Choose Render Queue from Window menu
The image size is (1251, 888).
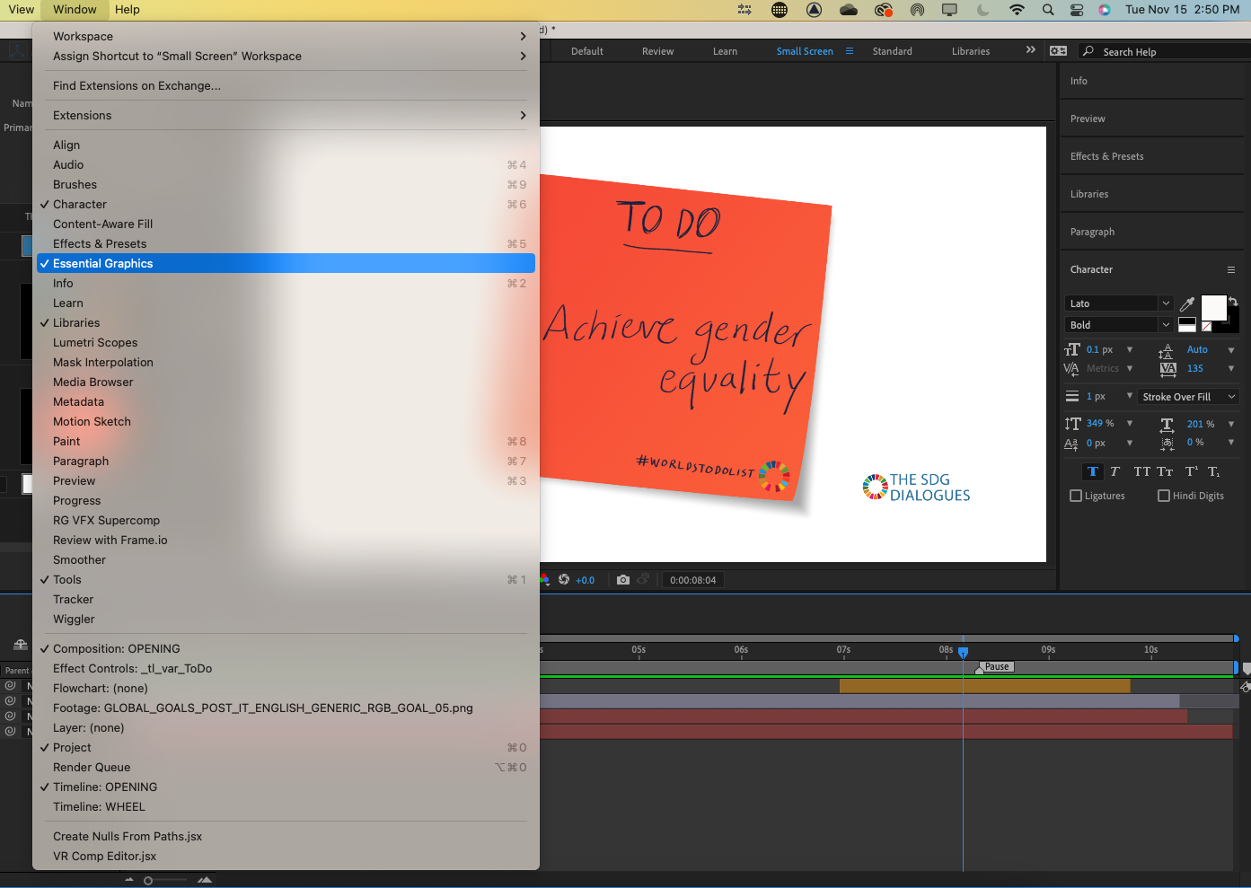[x=286, y=767]
